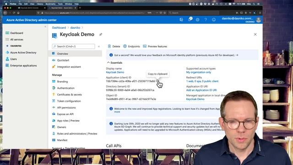Open the Wi-Fi status menu
293x165 pixels.
pos(233,4)
